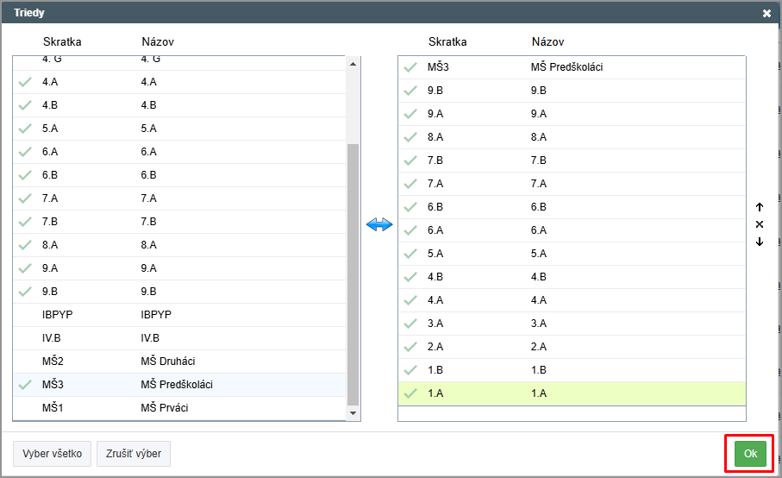Click the left list scrollbar thumb

click(x=353, y=274)
